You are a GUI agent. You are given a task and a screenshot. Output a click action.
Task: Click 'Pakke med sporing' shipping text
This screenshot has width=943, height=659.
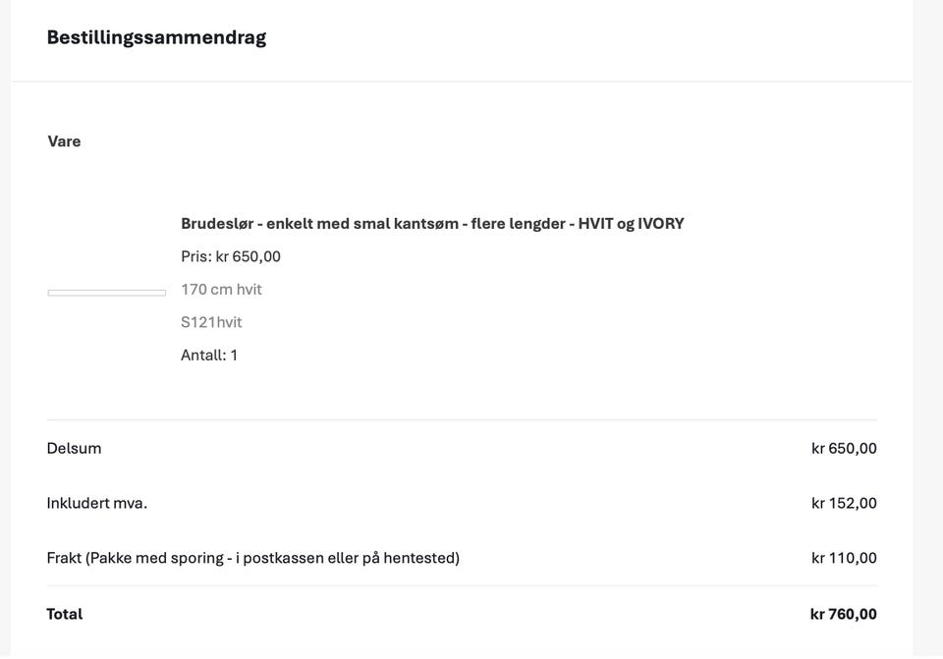coord(157,558)
